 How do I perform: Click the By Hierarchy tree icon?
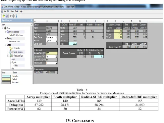click(x=11, y=48)
